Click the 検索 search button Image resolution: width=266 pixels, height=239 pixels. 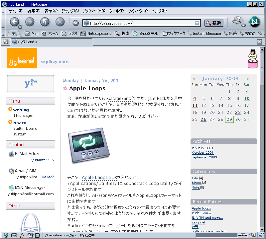(x=214, y=23)
